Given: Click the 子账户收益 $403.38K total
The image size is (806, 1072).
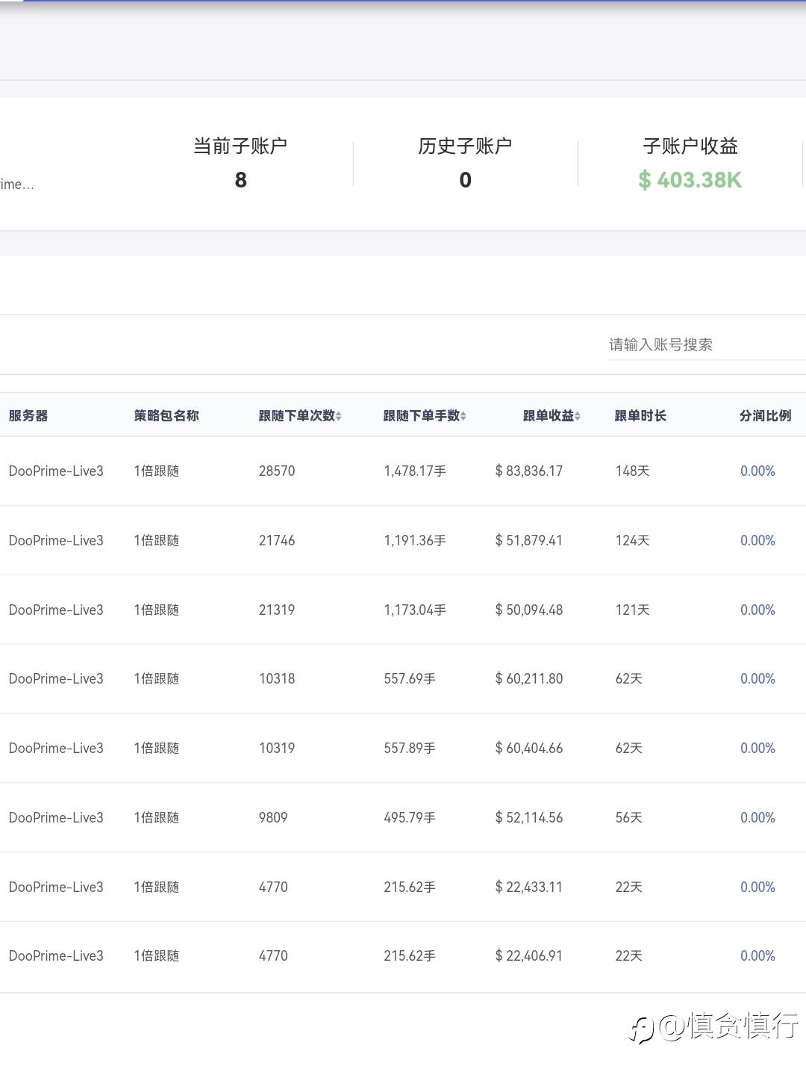Looking at the screenshot, I should click(690, 179).
